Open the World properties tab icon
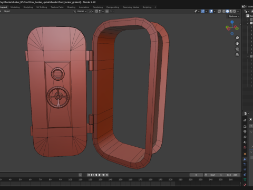The image size is (253, 190). (245, 147)
